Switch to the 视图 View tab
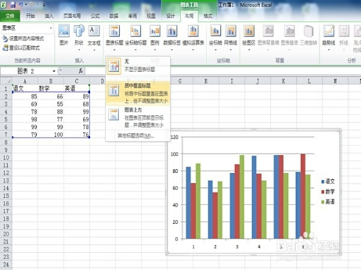This screenshot has width=361, height=270. tap(151, 16)
